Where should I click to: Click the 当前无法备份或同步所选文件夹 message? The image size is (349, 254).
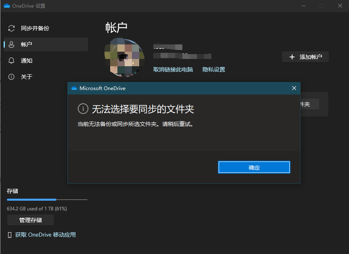pos(135,124)
